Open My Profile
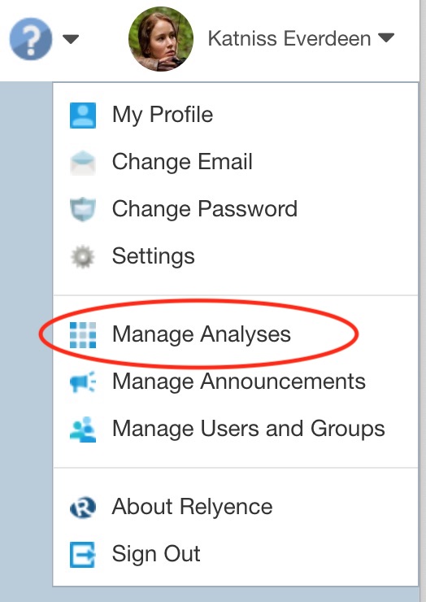The height and width of the screenshot is (602, 426). click(235, 115)
